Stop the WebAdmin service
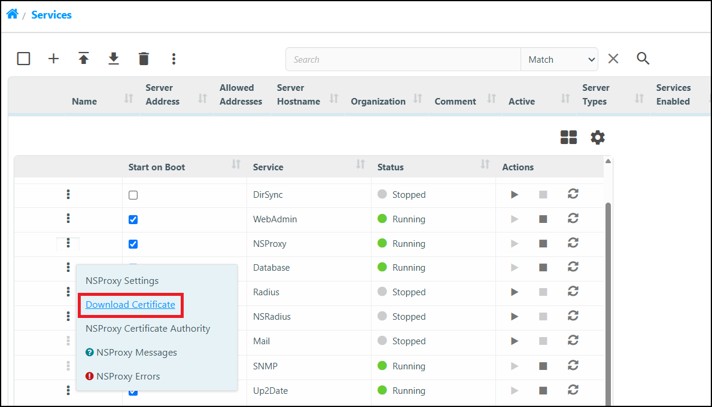712x407 pixels. (543, 219)
